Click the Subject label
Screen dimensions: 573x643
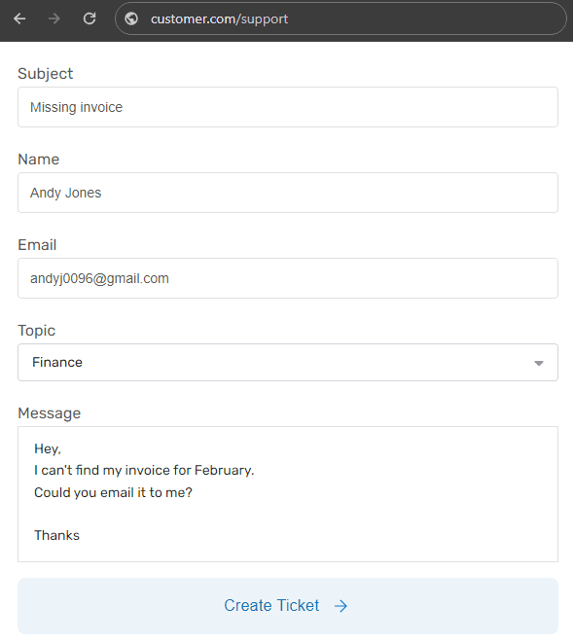click(45, 74)
